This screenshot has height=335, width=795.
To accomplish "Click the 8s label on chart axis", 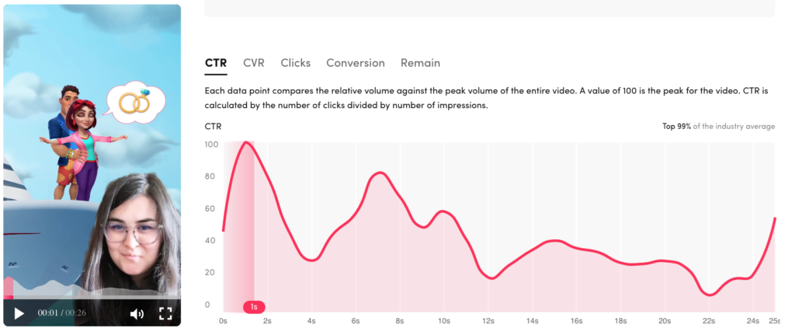I will coord(400,321).
